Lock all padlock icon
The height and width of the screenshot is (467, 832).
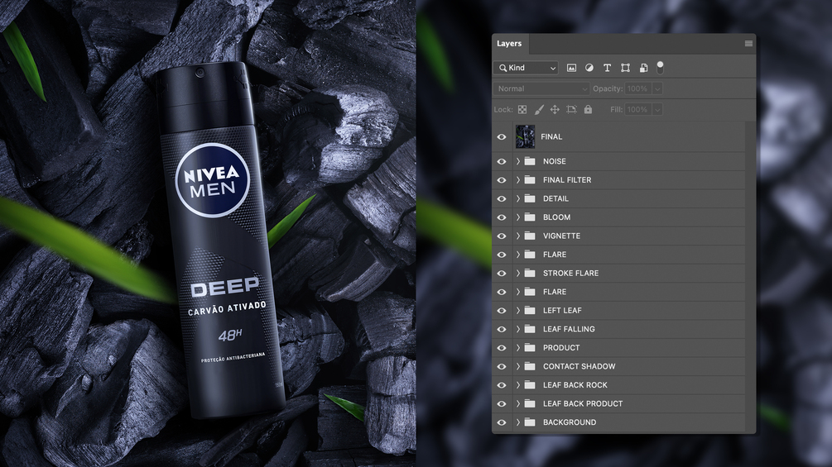coord(588,110)
